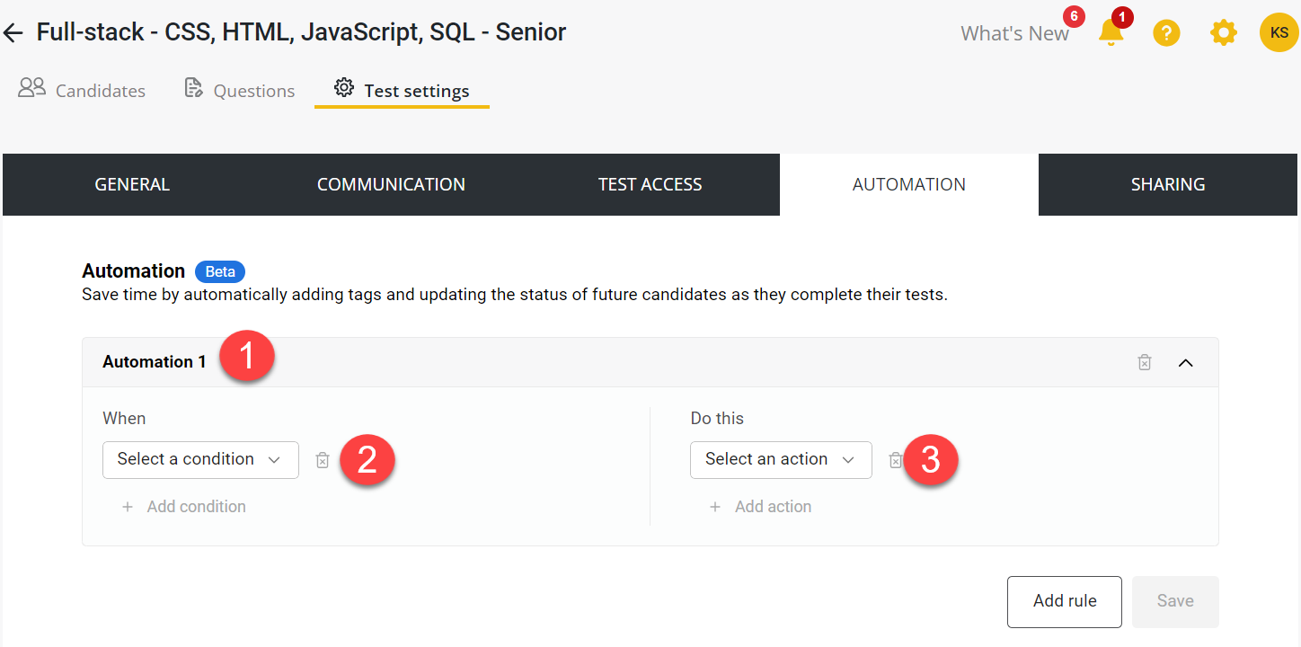Open the Select a condition dropdown

[200, 460]
